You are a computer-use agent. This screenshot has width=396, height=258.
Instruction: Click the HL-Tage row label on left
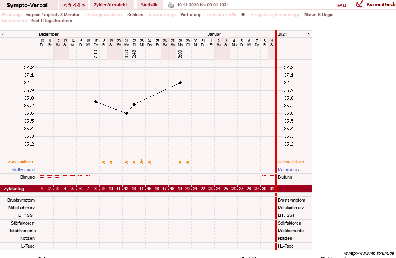pos(27,246)
